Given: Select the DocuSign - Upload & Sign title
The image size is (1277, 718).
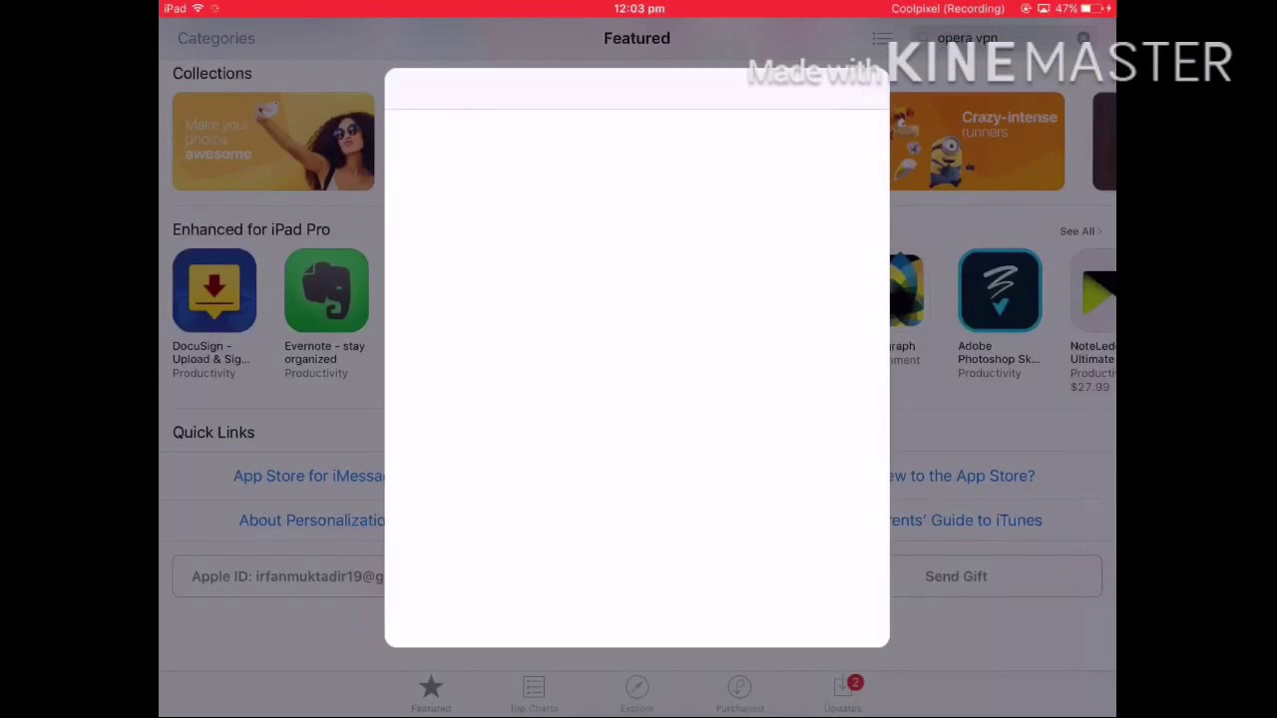Looking at the screenshot, I should click(211, 352).
